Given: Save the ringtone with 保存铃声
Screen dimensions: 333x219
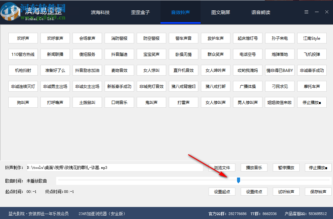Looking at the screenshot, I should [318, 192].
